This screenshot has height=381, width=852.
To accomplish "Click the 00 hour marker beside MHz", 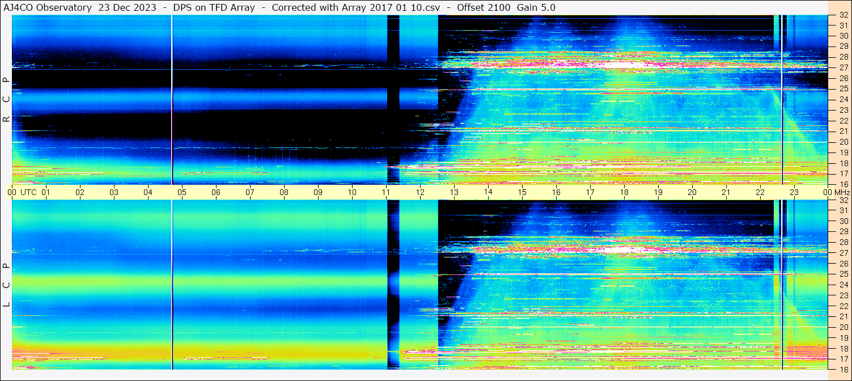I will click(828, 192).
